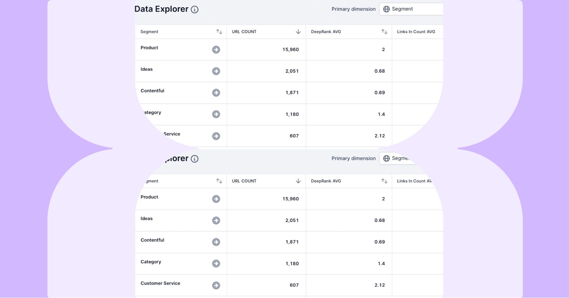Select the URL COUNT column header
Viewport: 569px width, 298px height.
pos(244,32)
